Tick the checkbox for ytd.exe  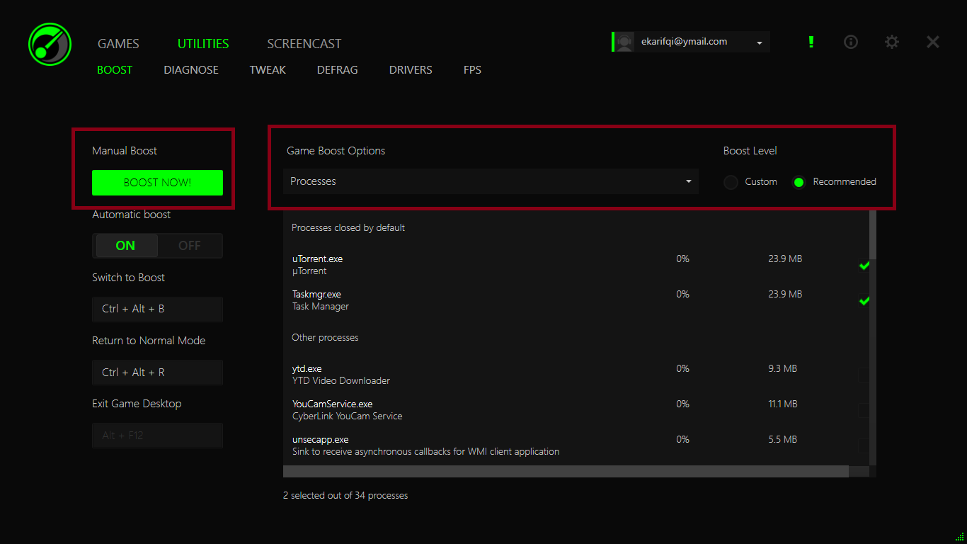click(x=864, y=375)
